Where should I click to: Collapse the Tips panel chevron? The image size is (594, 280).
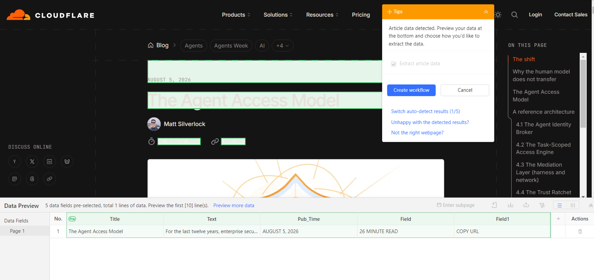pyautogui.click(x=486, y=12)
